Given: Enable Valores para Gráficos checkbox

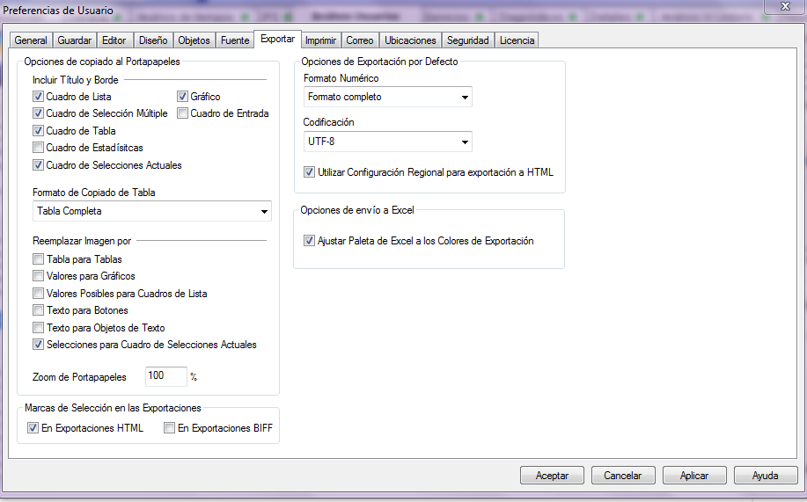Looking at the screenshot, I should point(38,276).
